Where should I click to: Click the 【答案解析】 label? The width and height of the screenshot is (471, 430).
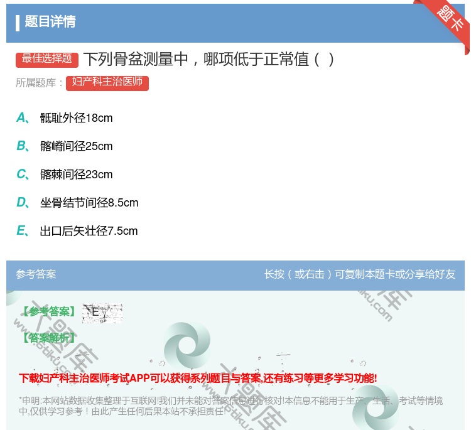[x=49, y=338]
